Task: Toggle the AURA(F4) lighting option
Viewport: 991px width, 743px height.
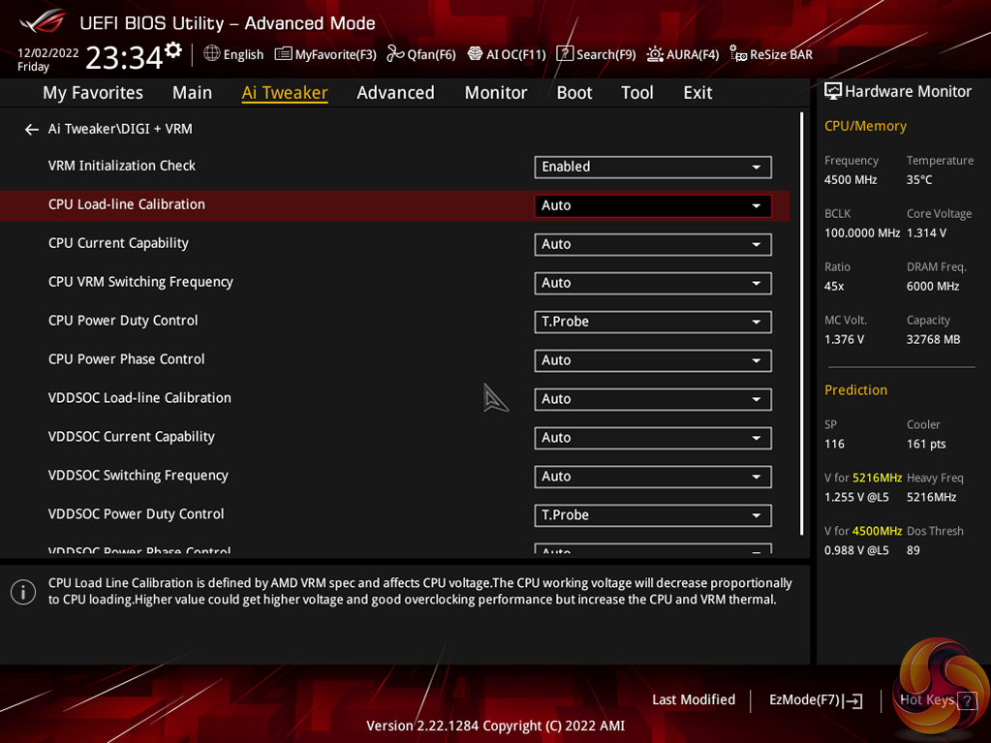Action: pyautogui.click(x=682, y=54)
